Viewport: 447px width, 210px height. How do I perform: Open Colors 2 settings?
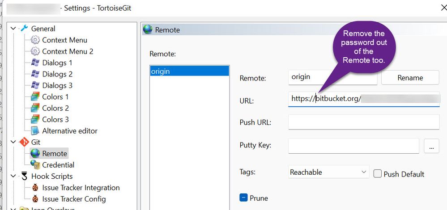55,108
